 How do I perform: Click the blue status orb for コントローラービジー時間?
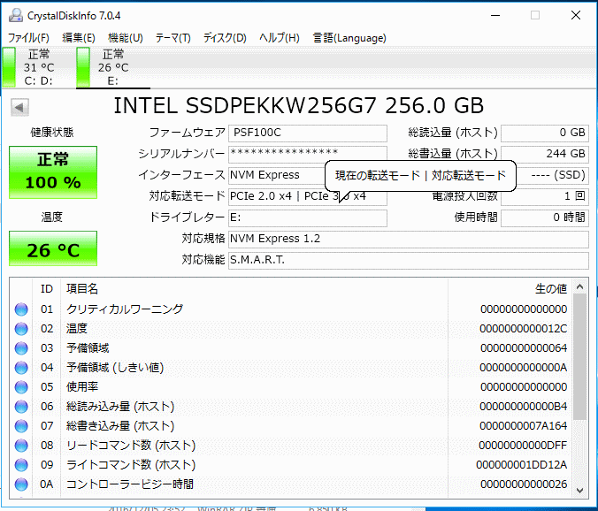21,484
